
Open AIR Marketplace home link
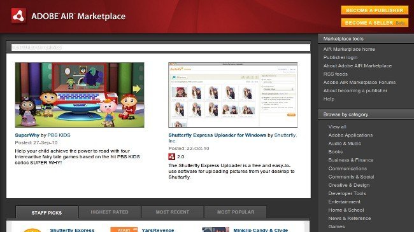349,50
